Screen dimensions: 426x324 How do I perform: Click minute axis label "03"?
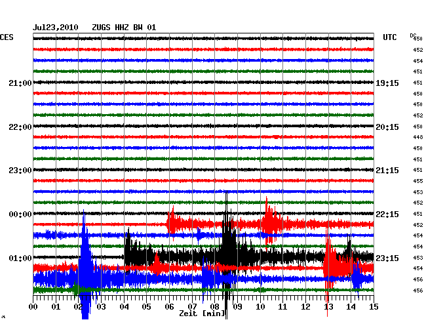[101, 307]
